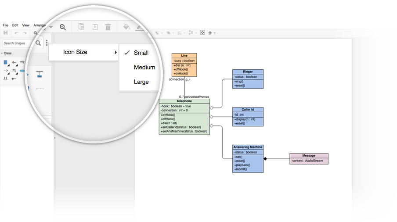The height and width of the screenshot is (222, 397).
Task: Pick the hollow-arrow connector shape in Class
Action: point(14,62)
